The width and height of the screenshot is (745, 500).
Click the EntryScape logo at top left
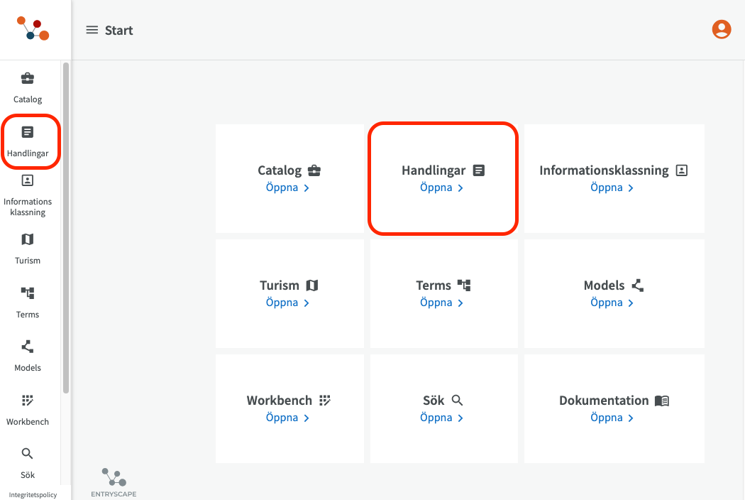click(33, 29)
